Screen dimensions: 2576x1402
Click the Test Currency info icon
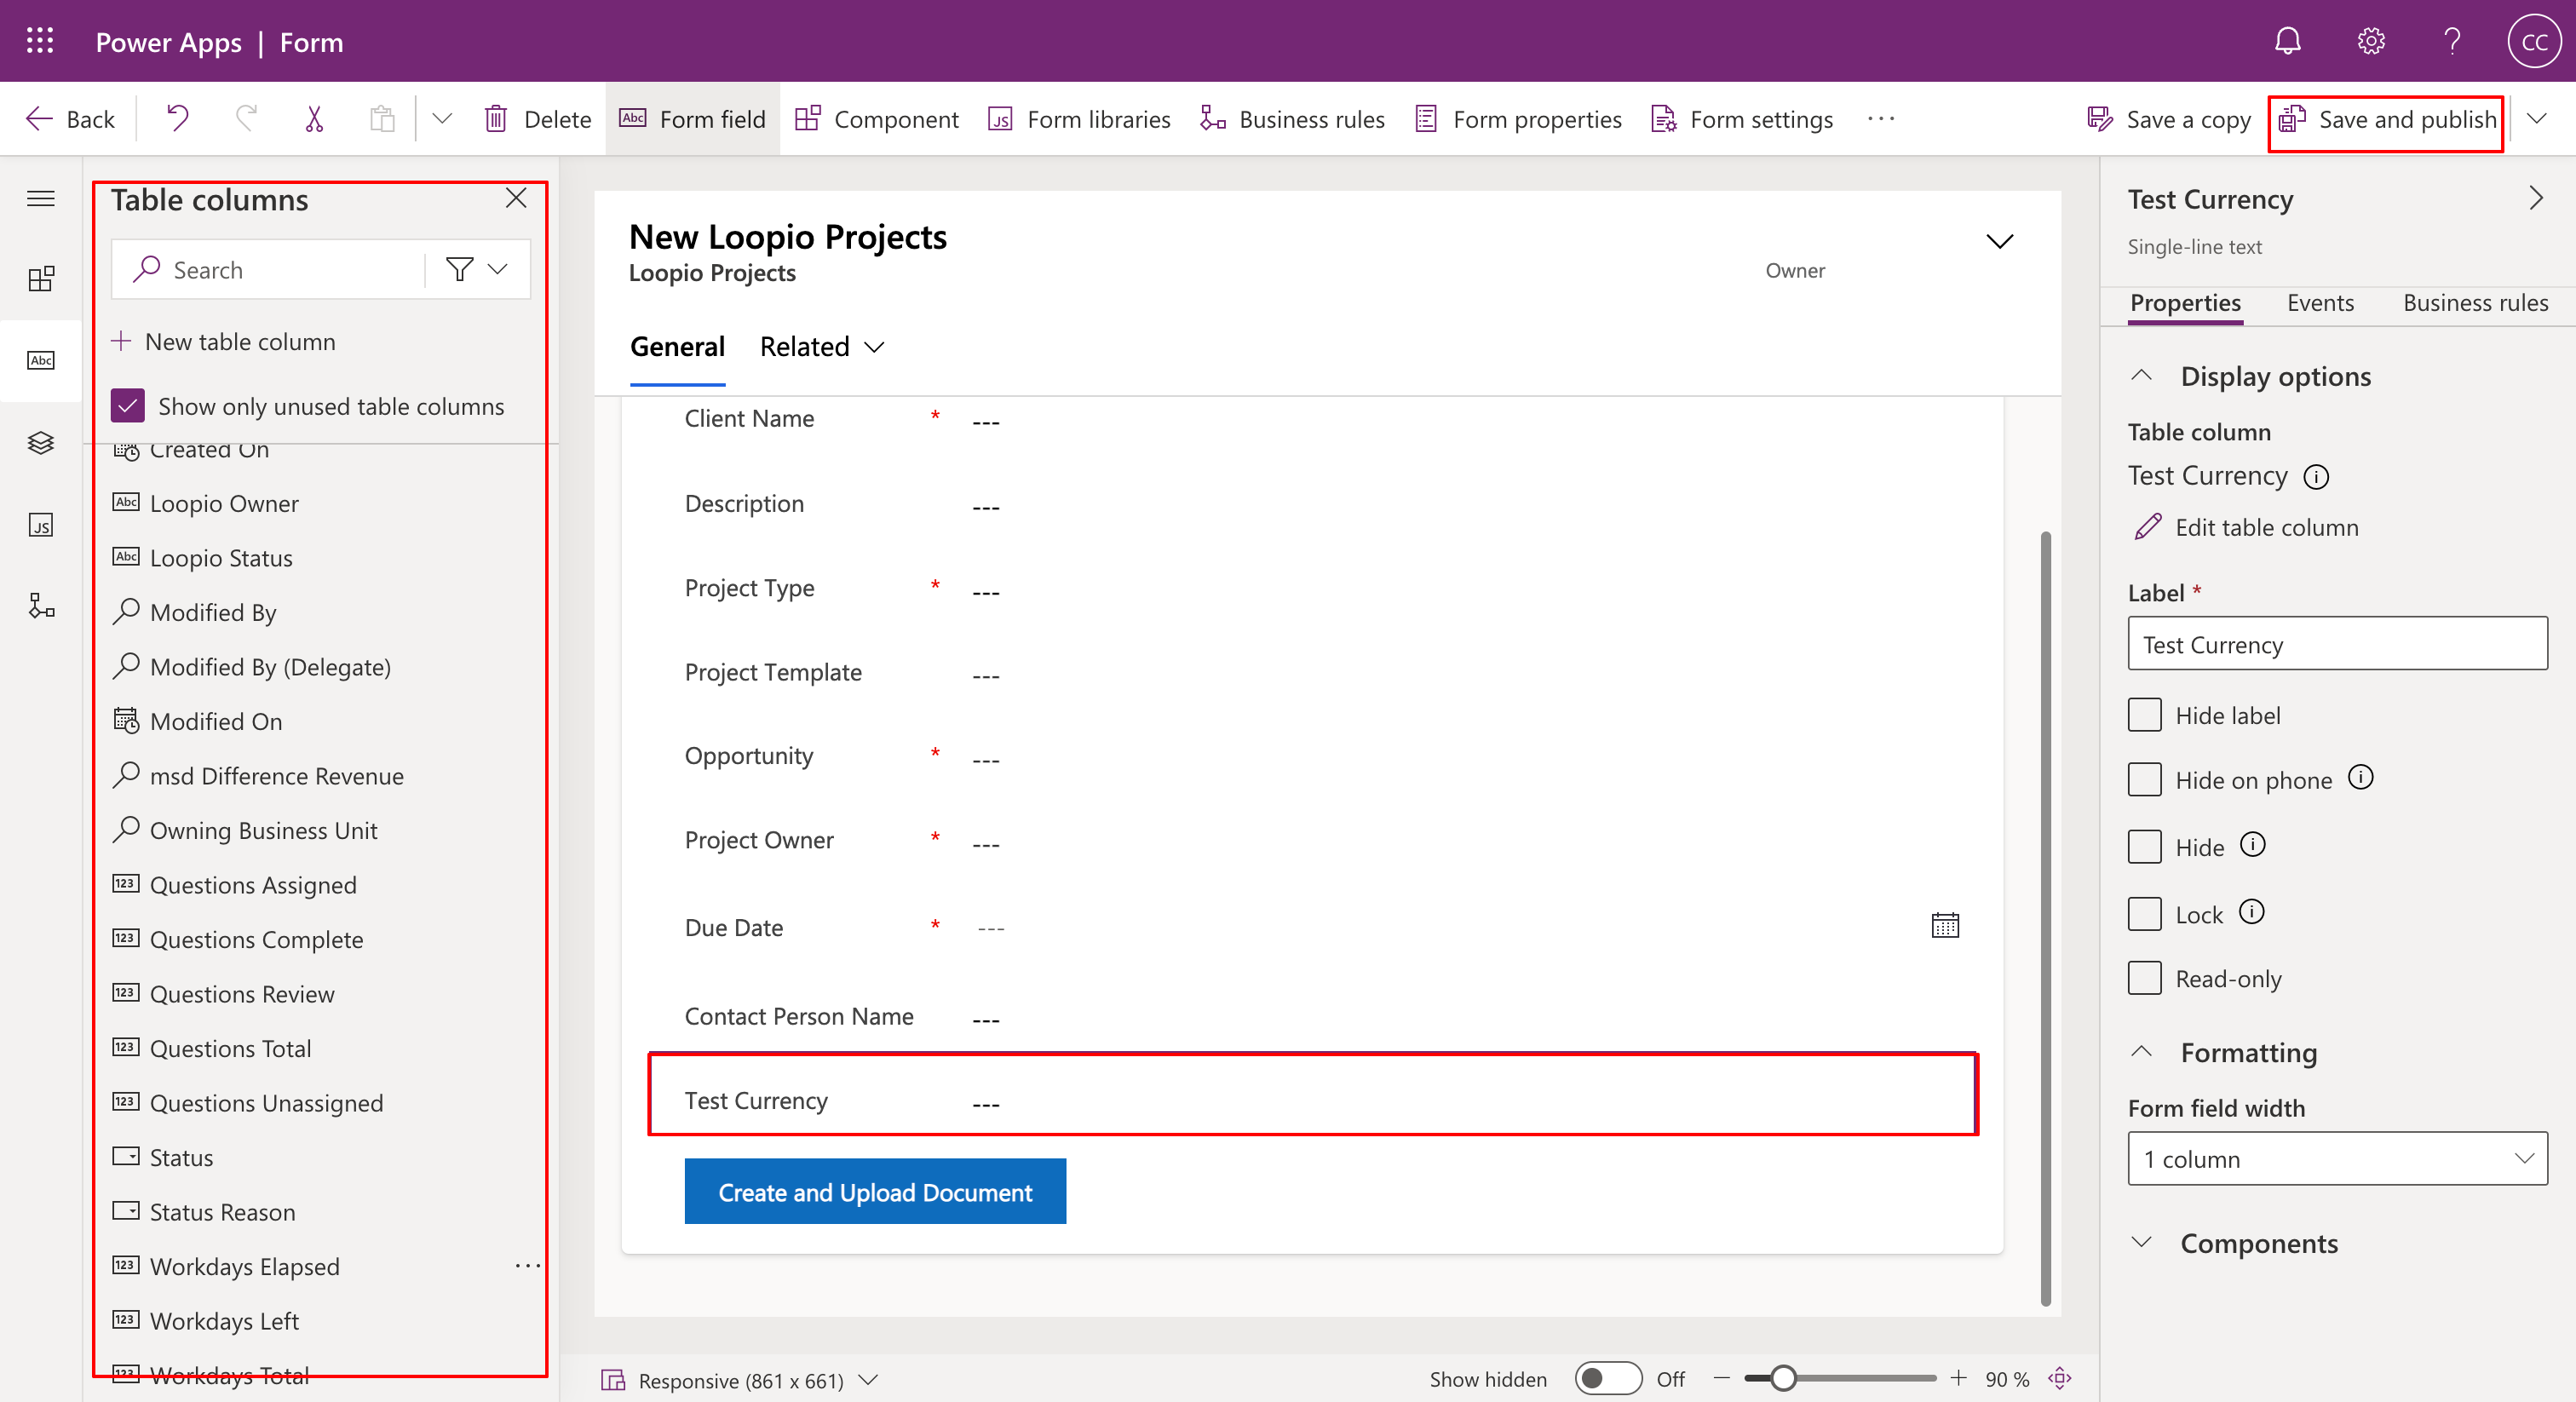coord(2316,476)
